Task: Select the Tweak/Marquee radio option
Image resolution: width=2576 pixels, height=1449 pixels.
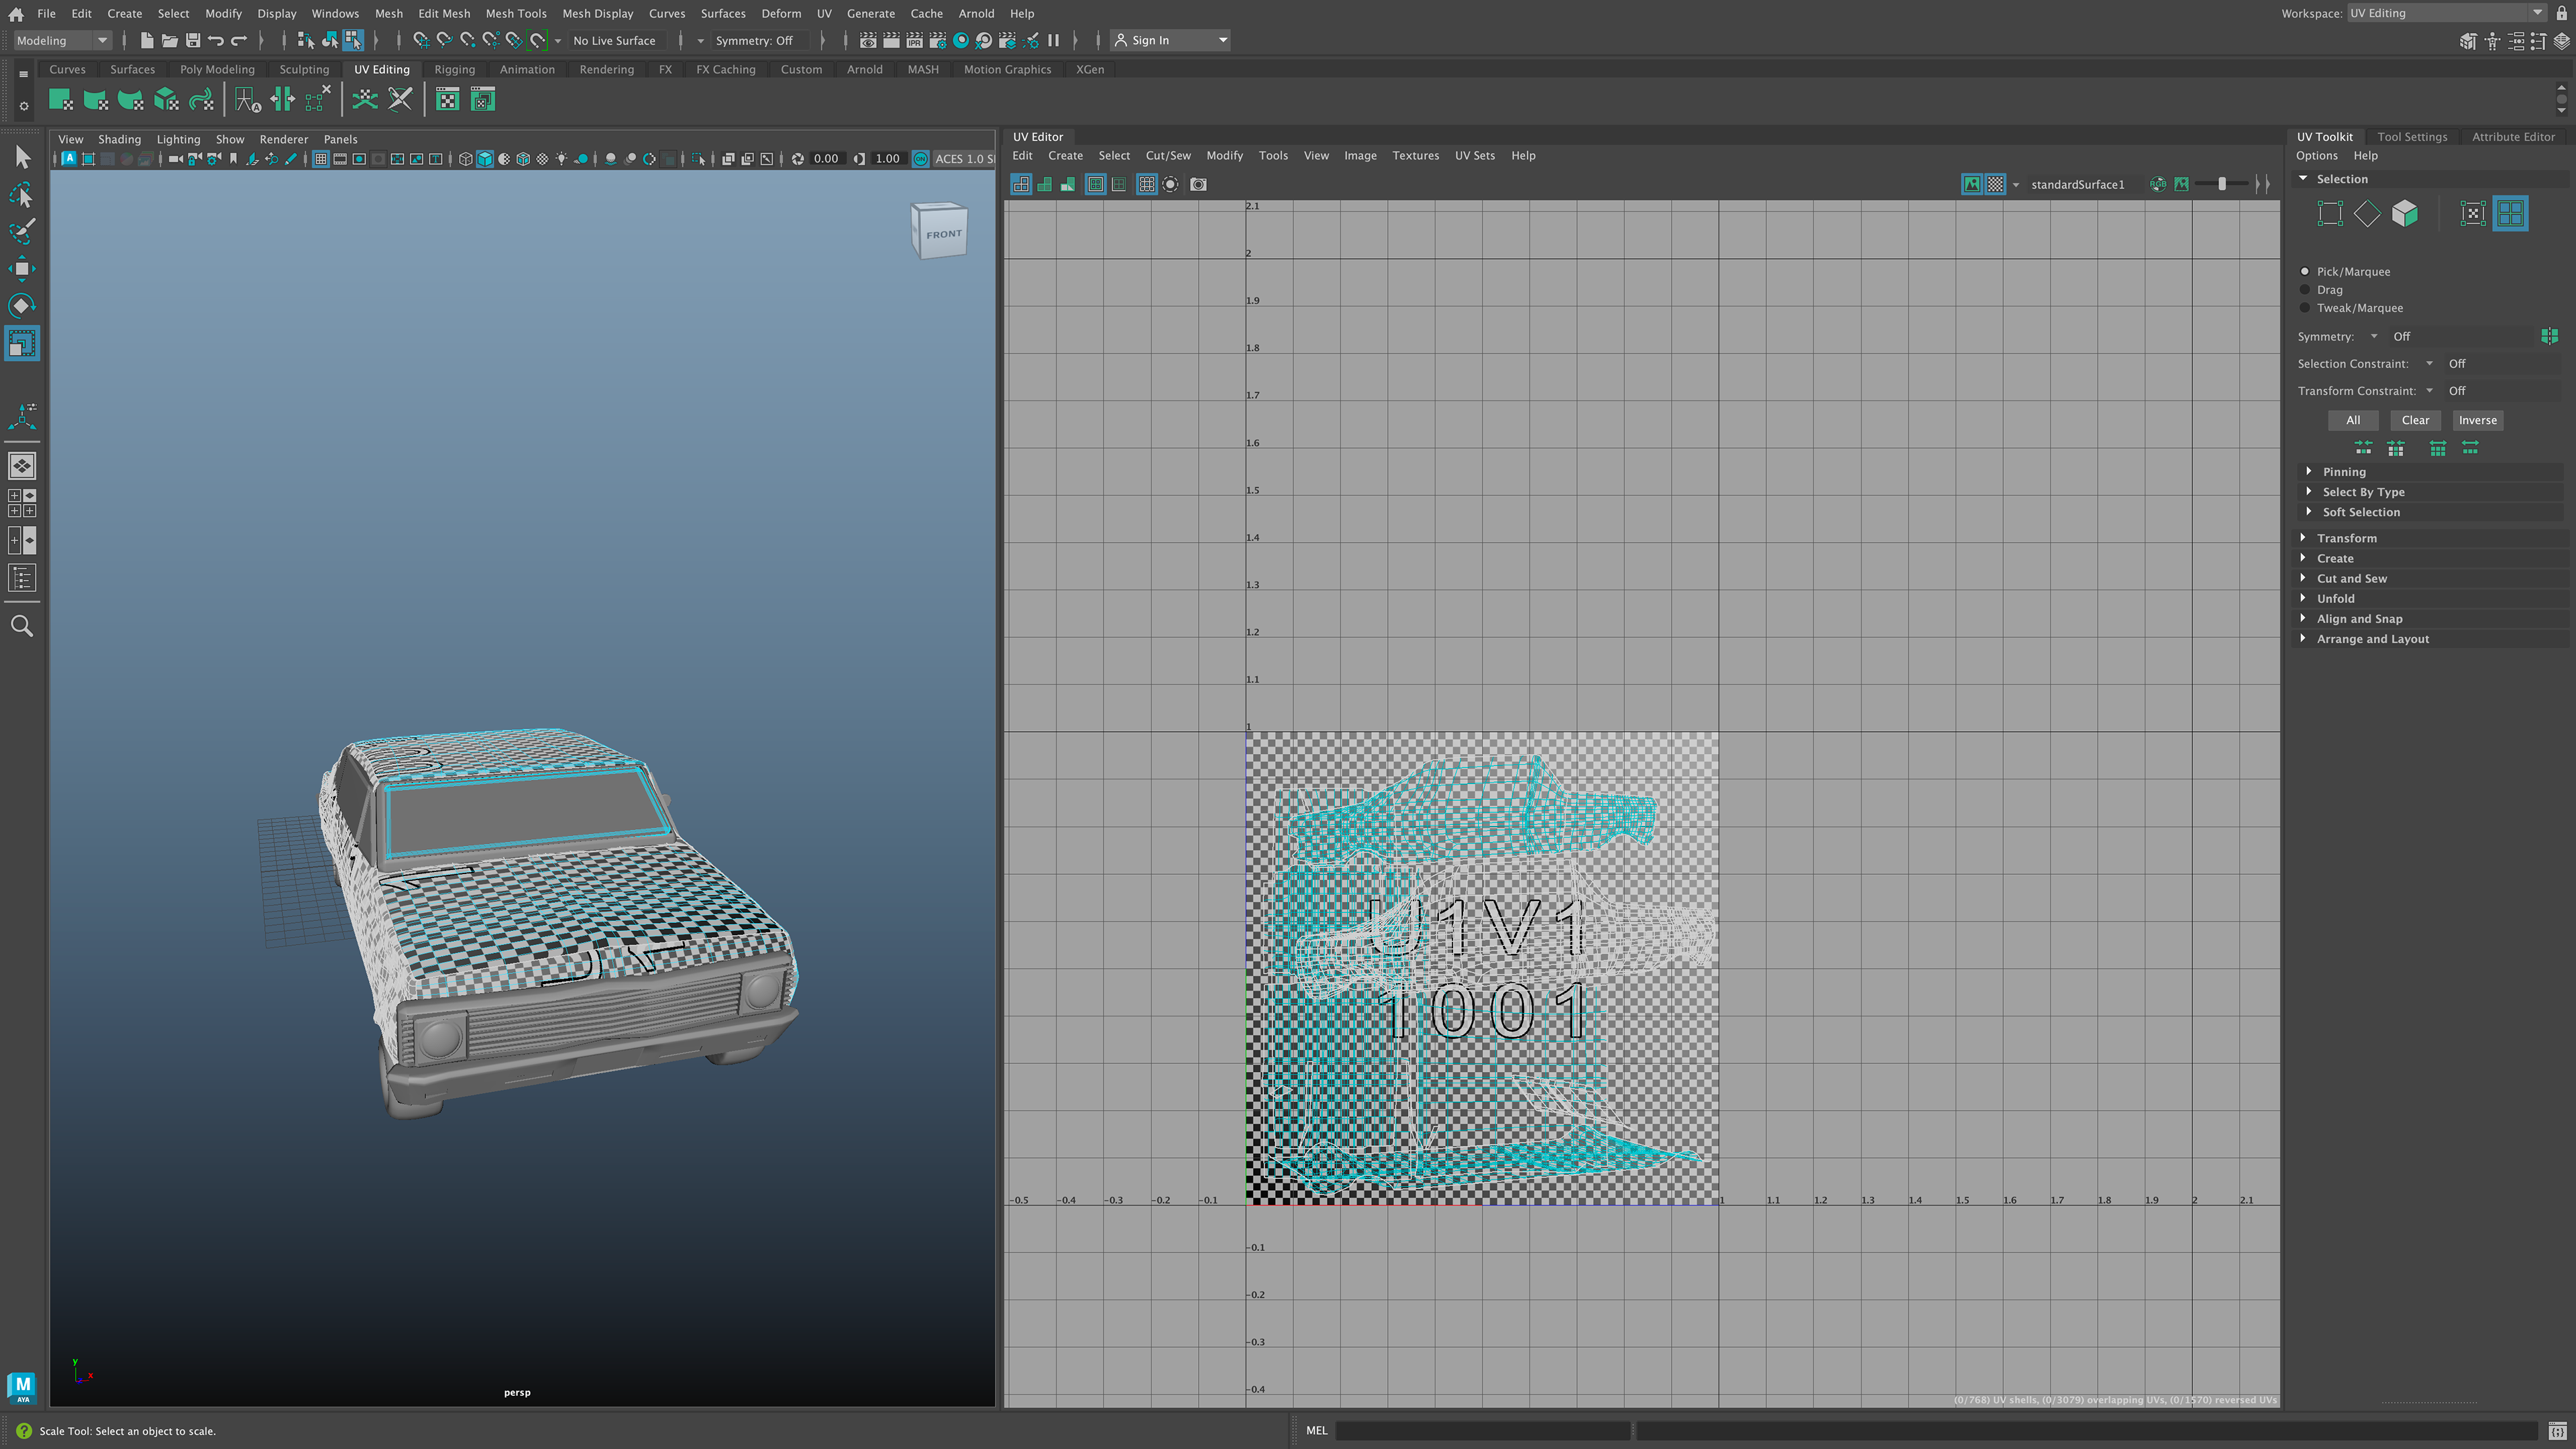Action: 2305,308
